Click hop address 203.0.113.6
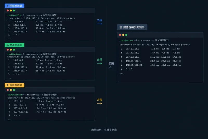208x139 pixels. coord(20,67)
